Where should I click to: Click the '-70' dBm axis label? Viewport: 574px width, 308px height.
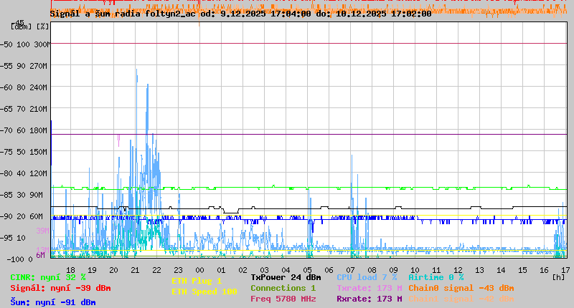(x=6, y=130)
